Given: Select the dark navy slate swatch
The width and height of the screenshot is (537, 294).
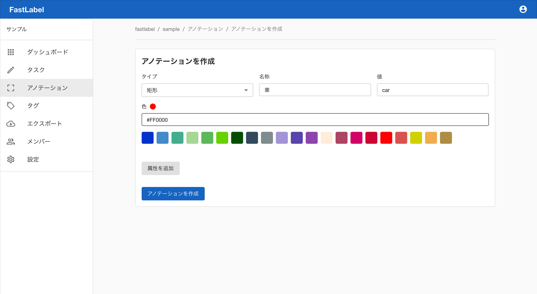Looking at the screenshot, I should [252, 138].
